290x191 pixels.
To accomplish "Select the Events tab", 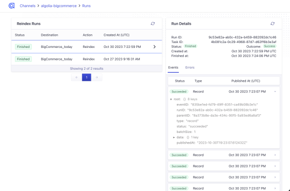I will [173, 67].
